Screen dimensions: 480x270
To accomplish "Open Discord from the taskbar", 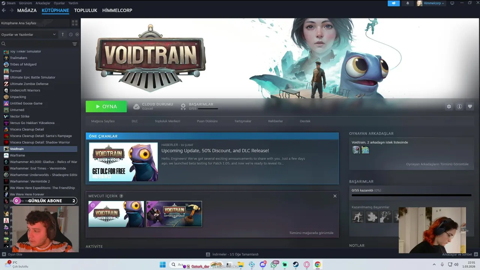I will (x=263, y=265).
